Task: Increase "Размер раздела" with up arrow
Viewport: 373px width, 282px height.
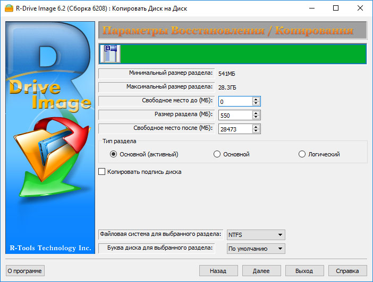Action: (256, 113)
